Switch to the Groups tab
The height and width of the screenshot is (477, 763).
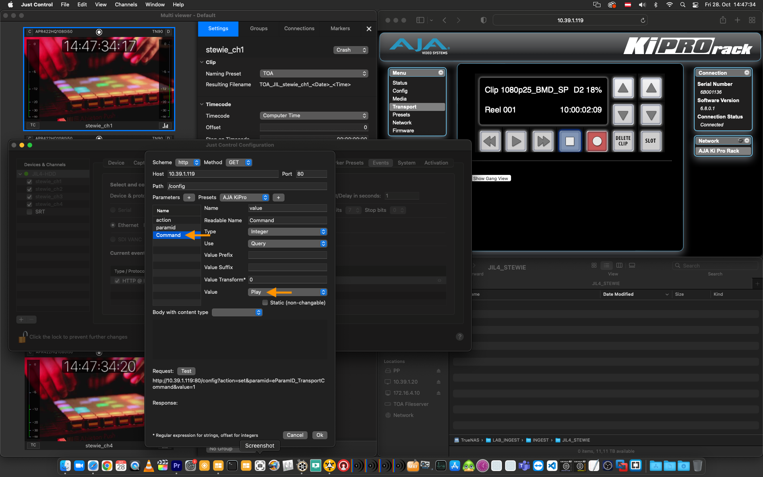[x=259, y=29]
